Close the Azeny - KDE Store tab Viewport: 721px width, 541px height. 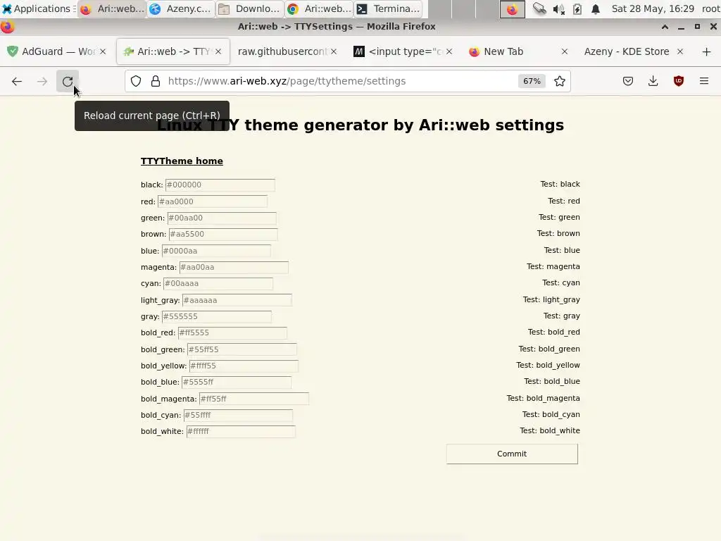tap(680, 51)
